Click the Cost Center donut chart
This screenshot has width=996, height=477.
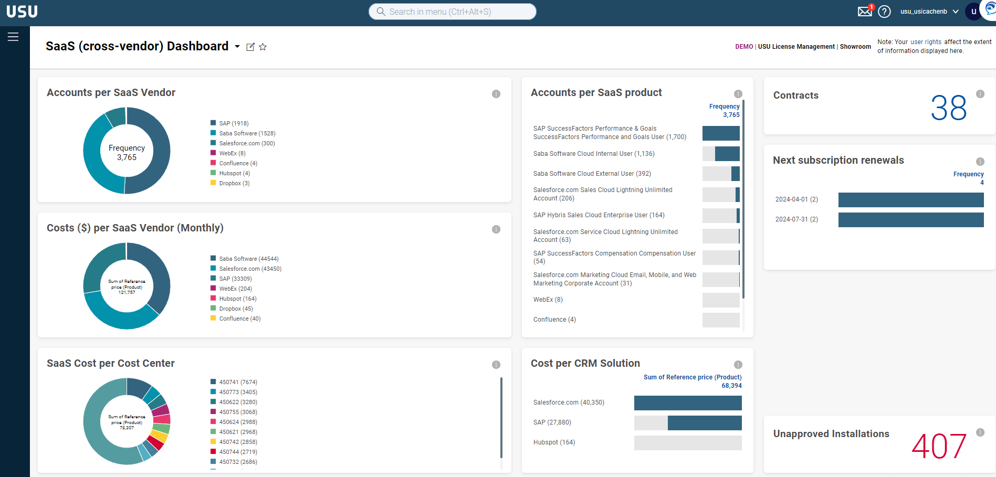click(127, 421)
